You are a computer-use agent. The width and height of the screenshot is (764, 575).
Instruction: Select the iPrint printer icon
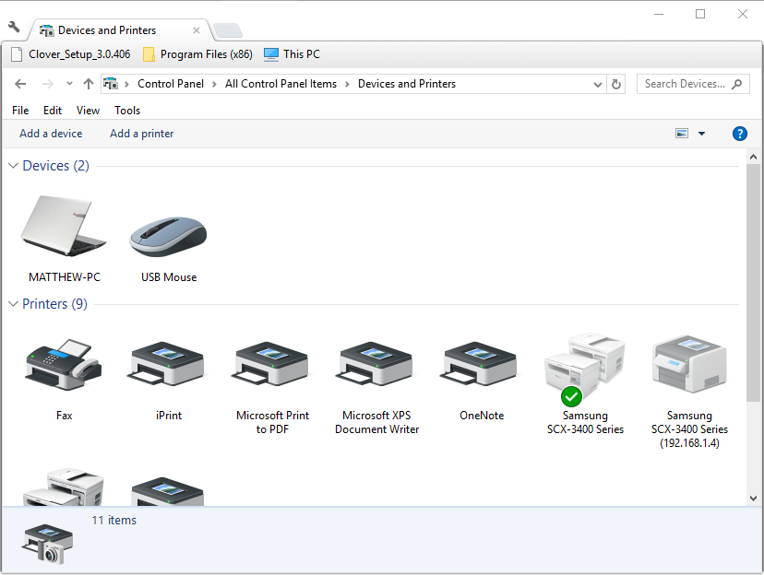coord(169,365)
